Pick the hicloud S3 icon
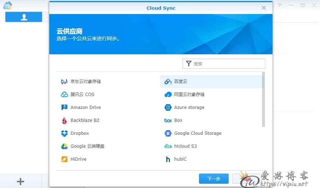The width and height of the screenshot is (320, 188). pos(168,146)
